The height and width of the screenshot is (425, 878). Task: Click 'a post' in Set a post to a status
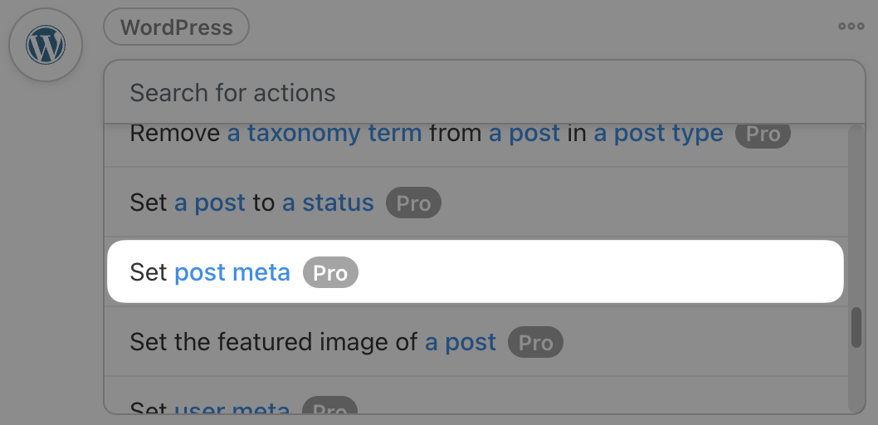[x=210, y=203]
